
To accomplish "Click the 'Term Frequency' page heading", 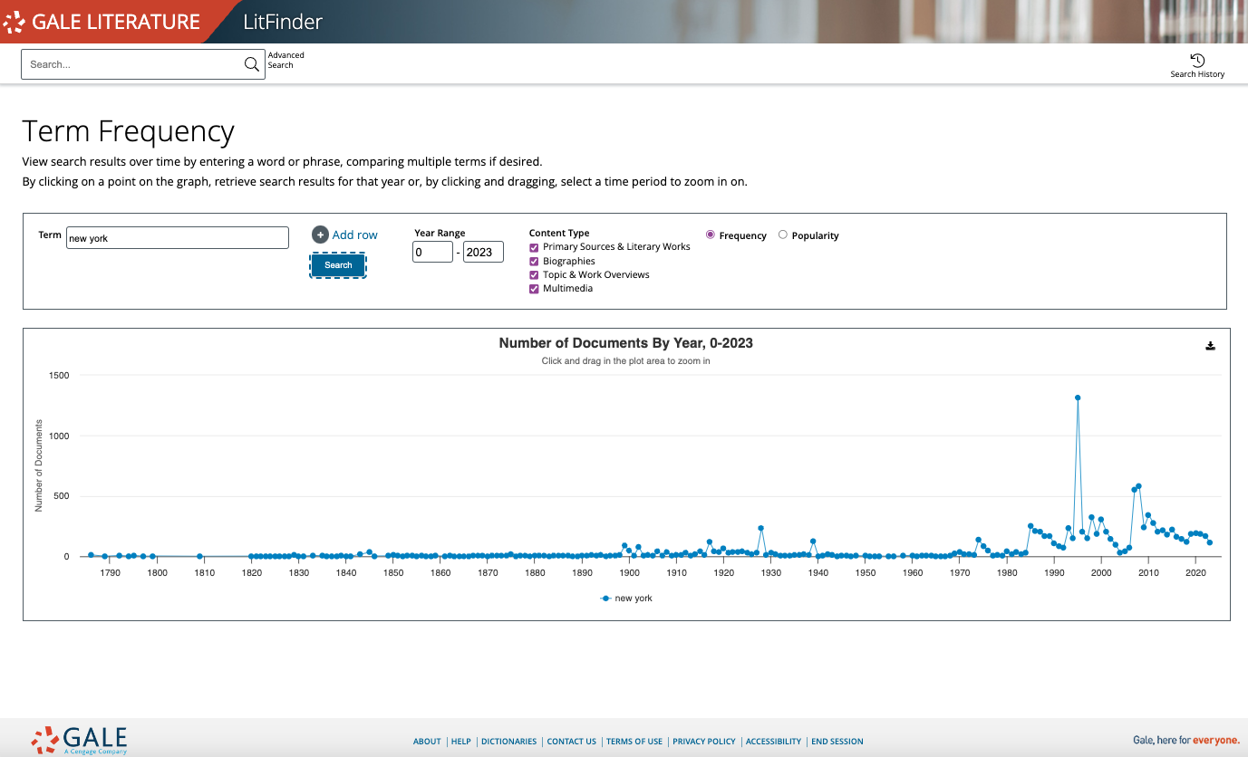I will [x=129, y=132].
